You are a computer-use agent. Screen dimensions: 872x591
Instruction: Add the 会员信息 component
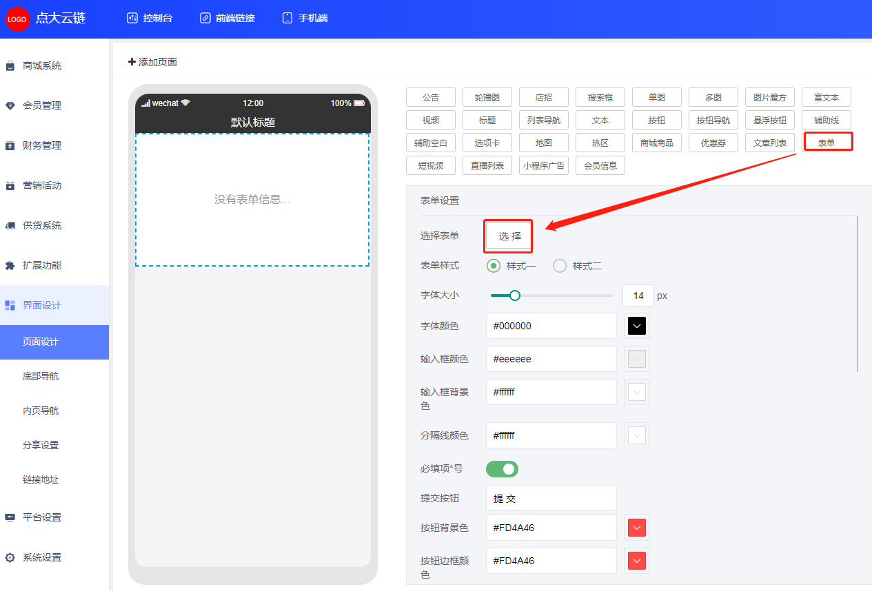coord(600,166)
